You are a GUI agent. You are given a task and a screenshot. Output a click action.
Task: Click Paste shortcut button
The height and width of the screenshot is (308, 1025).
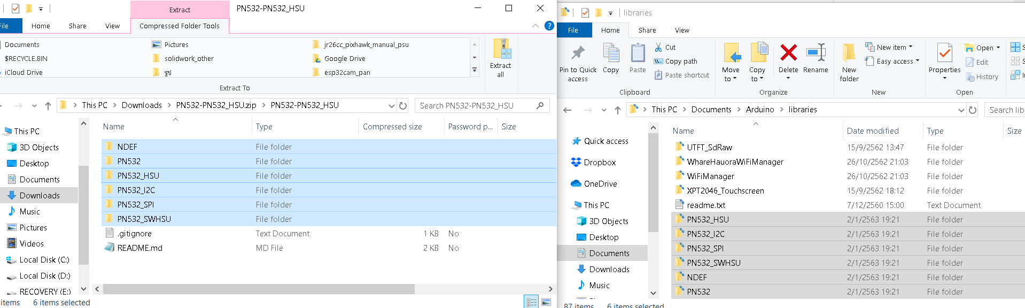pyautogui.click(x=682, y=75)
